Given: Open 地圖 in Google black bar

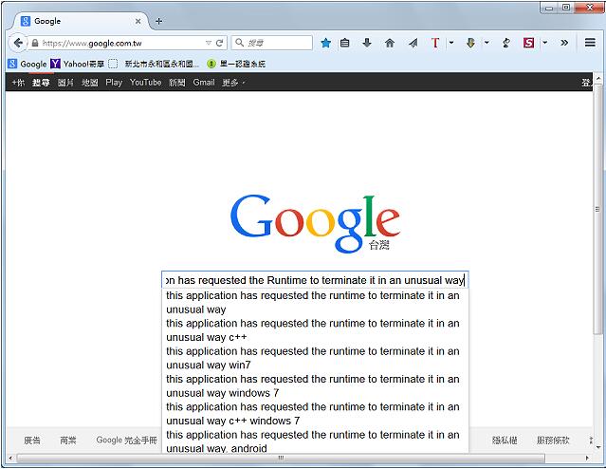Looking at the screenshot, I should coord(90,83).
